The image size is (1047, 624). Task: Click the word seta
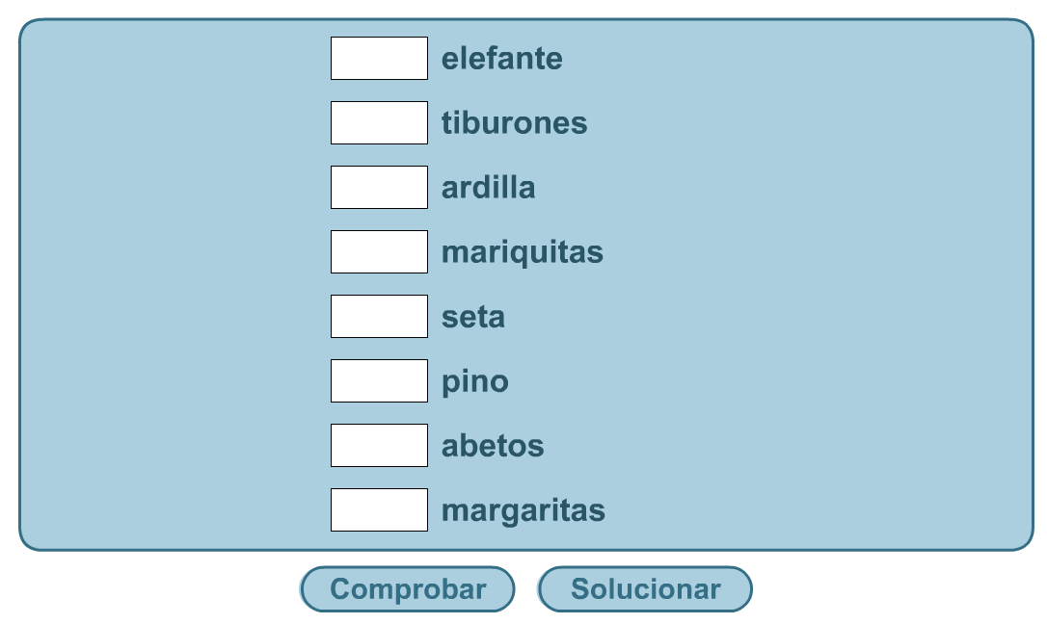coord(473,316)
